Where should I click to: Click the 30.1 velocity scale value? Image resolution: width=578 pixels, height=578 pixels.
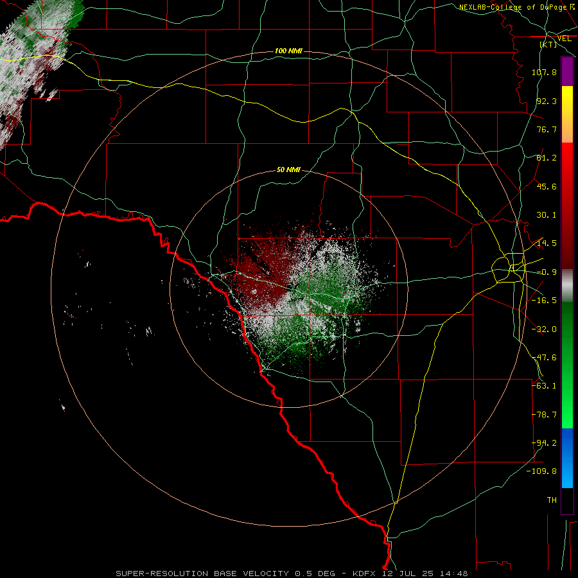pos(547,215)
